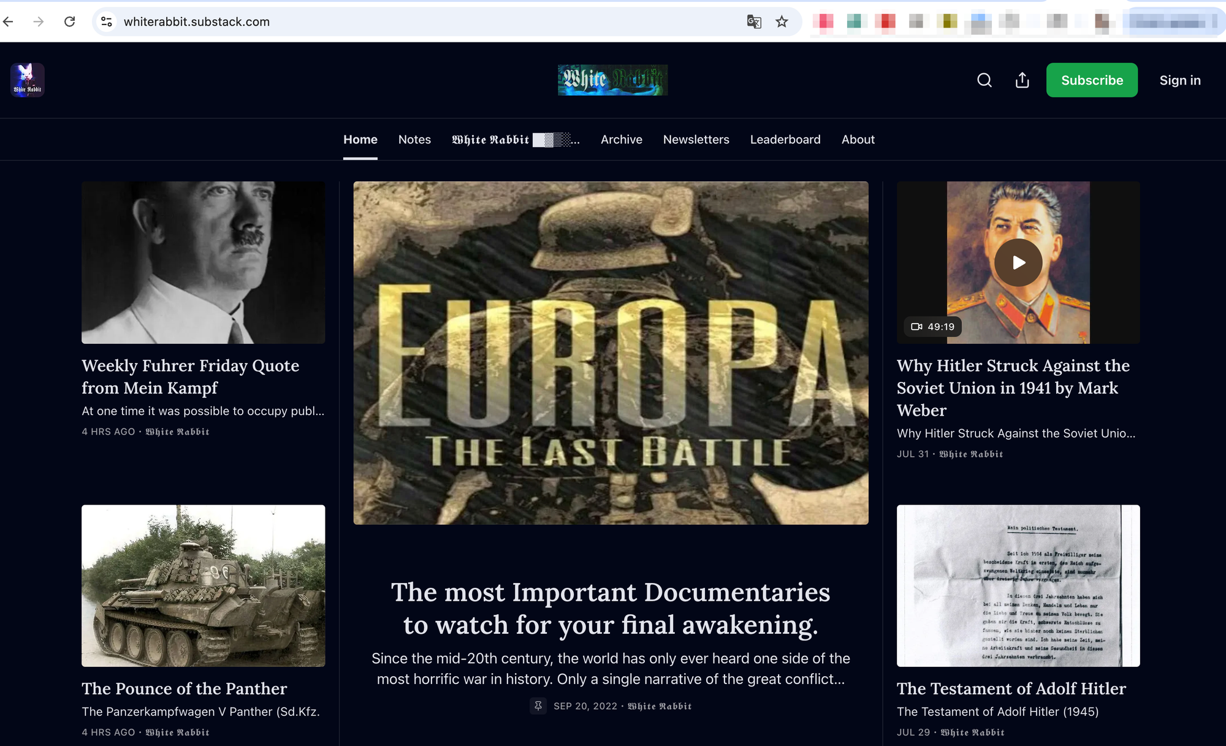The height and width of the screenshot is (746, 1226).
Task: Open The Testament of Adolf Hitler title
Action: pyautogui.click(x=1011, y=688)
